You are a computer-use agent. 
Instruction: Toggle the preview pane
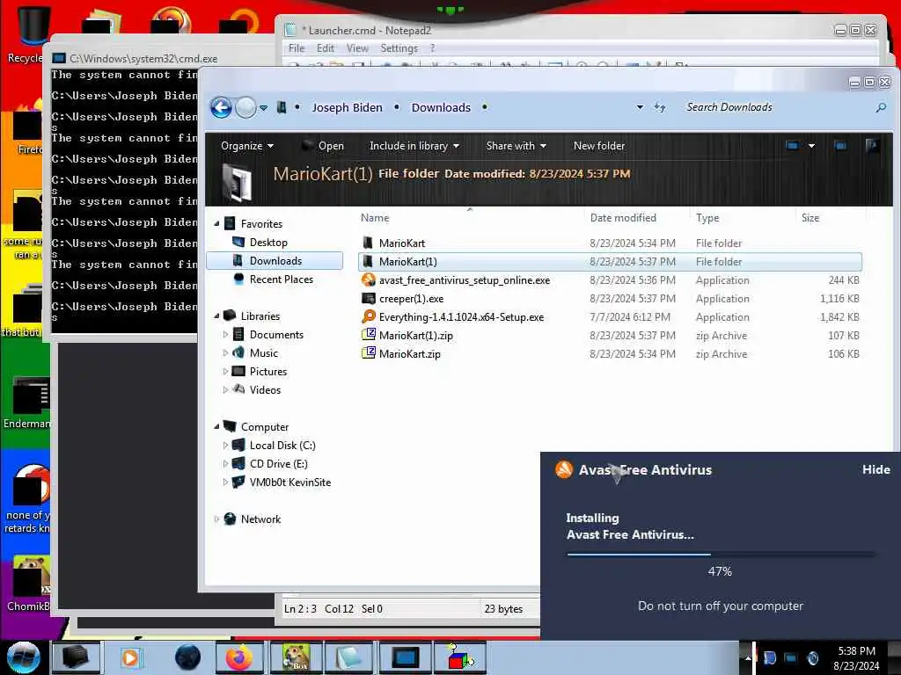[x=840, y=146]
